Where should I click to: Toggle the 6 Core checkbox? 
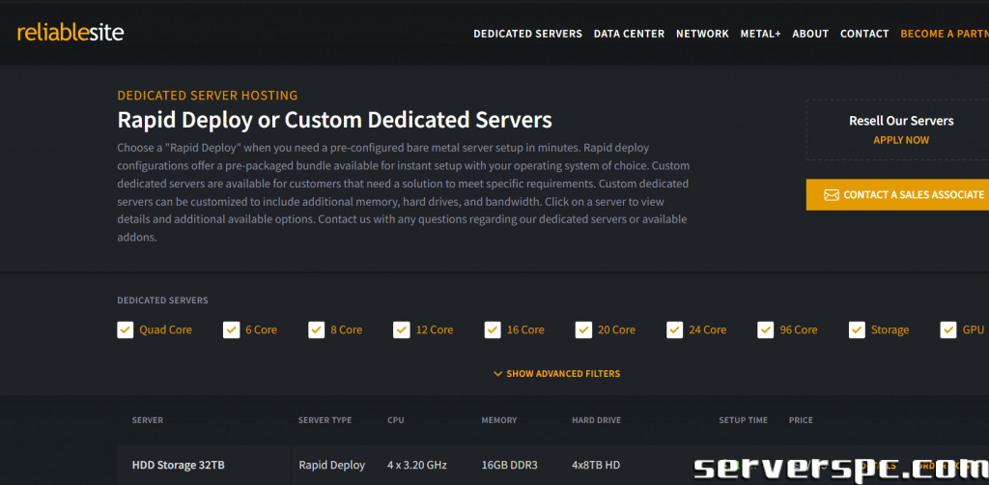(232, 330)
